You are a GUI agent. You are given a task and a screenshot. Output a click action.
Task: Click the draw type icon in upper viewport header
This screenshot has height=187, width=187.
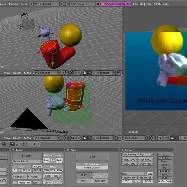[65, 73]
